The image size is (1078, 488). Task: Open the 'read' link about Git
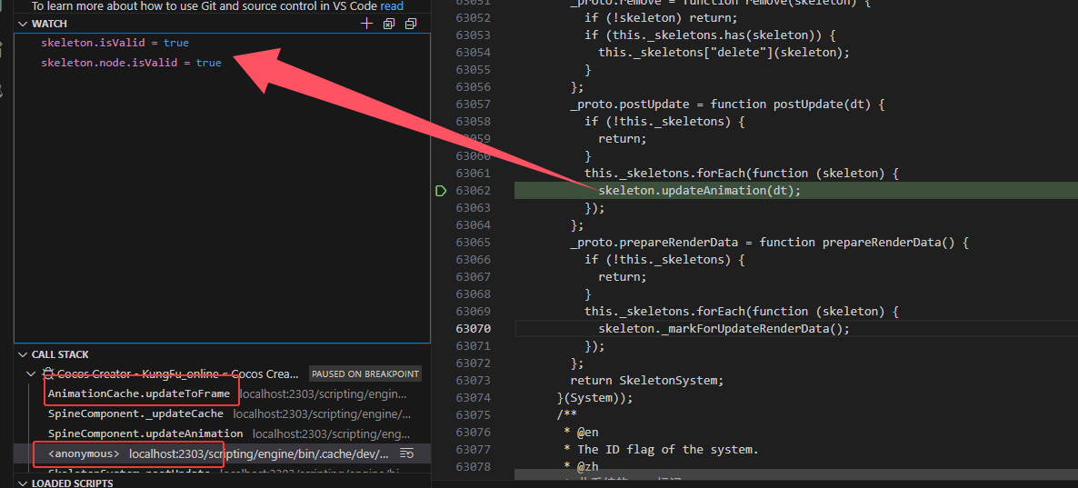(x=392, y=6)
